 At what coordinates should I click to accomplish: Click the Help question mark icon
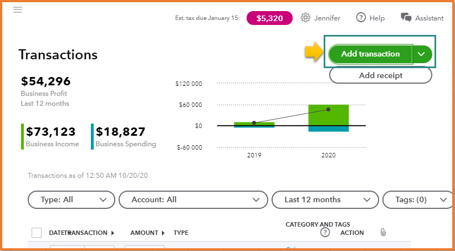pos(361,18)
